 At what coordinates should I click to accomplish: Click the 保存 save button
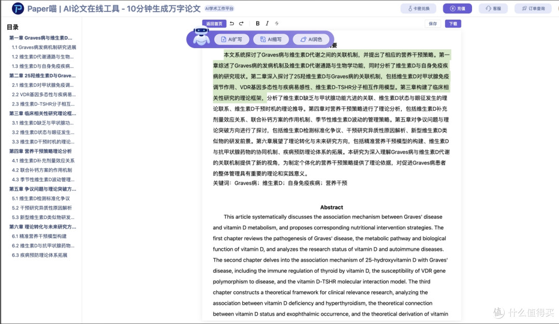pyautogui.click(x=433, y=23)
